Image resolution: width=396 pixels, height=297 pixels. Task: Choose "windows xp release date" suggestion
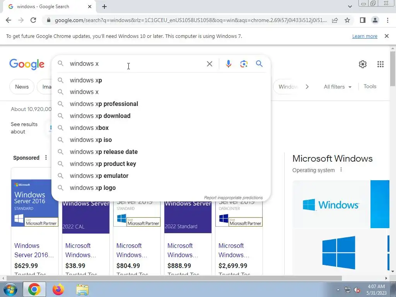click(x=161, y=152)
